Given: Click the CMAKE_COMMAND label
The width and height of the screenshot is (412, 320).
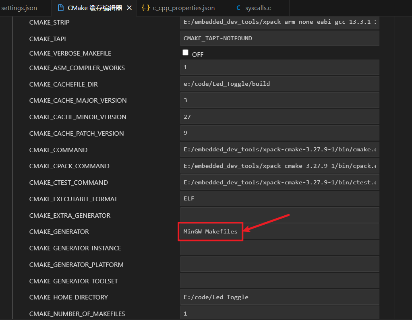Looking at the screenshot, I should coord(58,150).
